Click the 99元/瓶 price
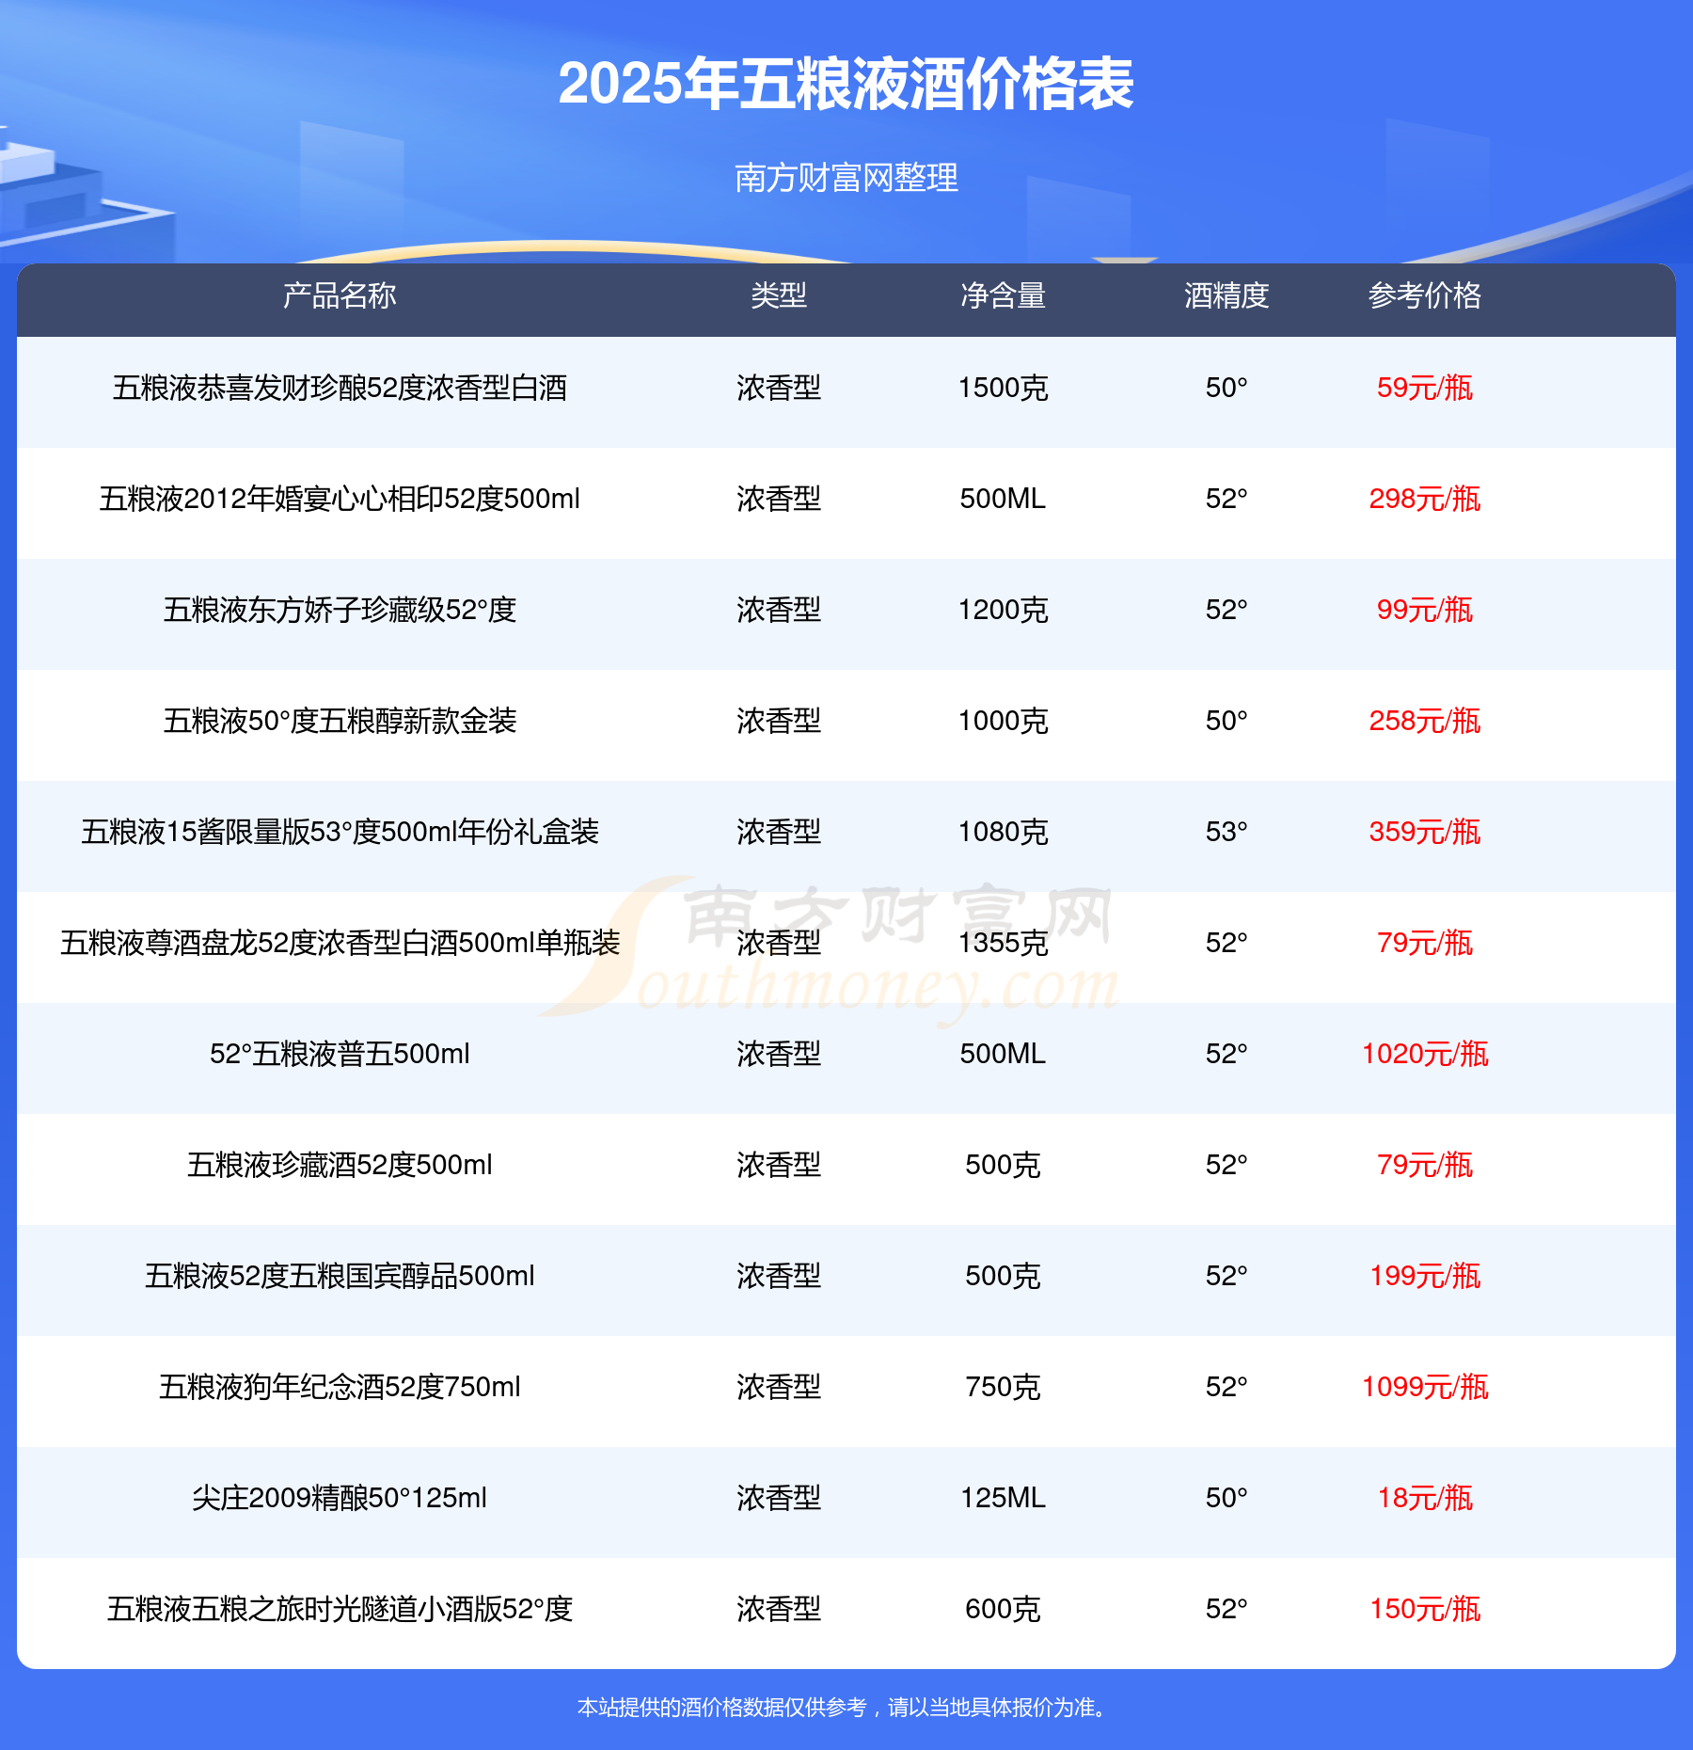The width and height of the screenshot is (1693, 1750). click(1425, 610)
